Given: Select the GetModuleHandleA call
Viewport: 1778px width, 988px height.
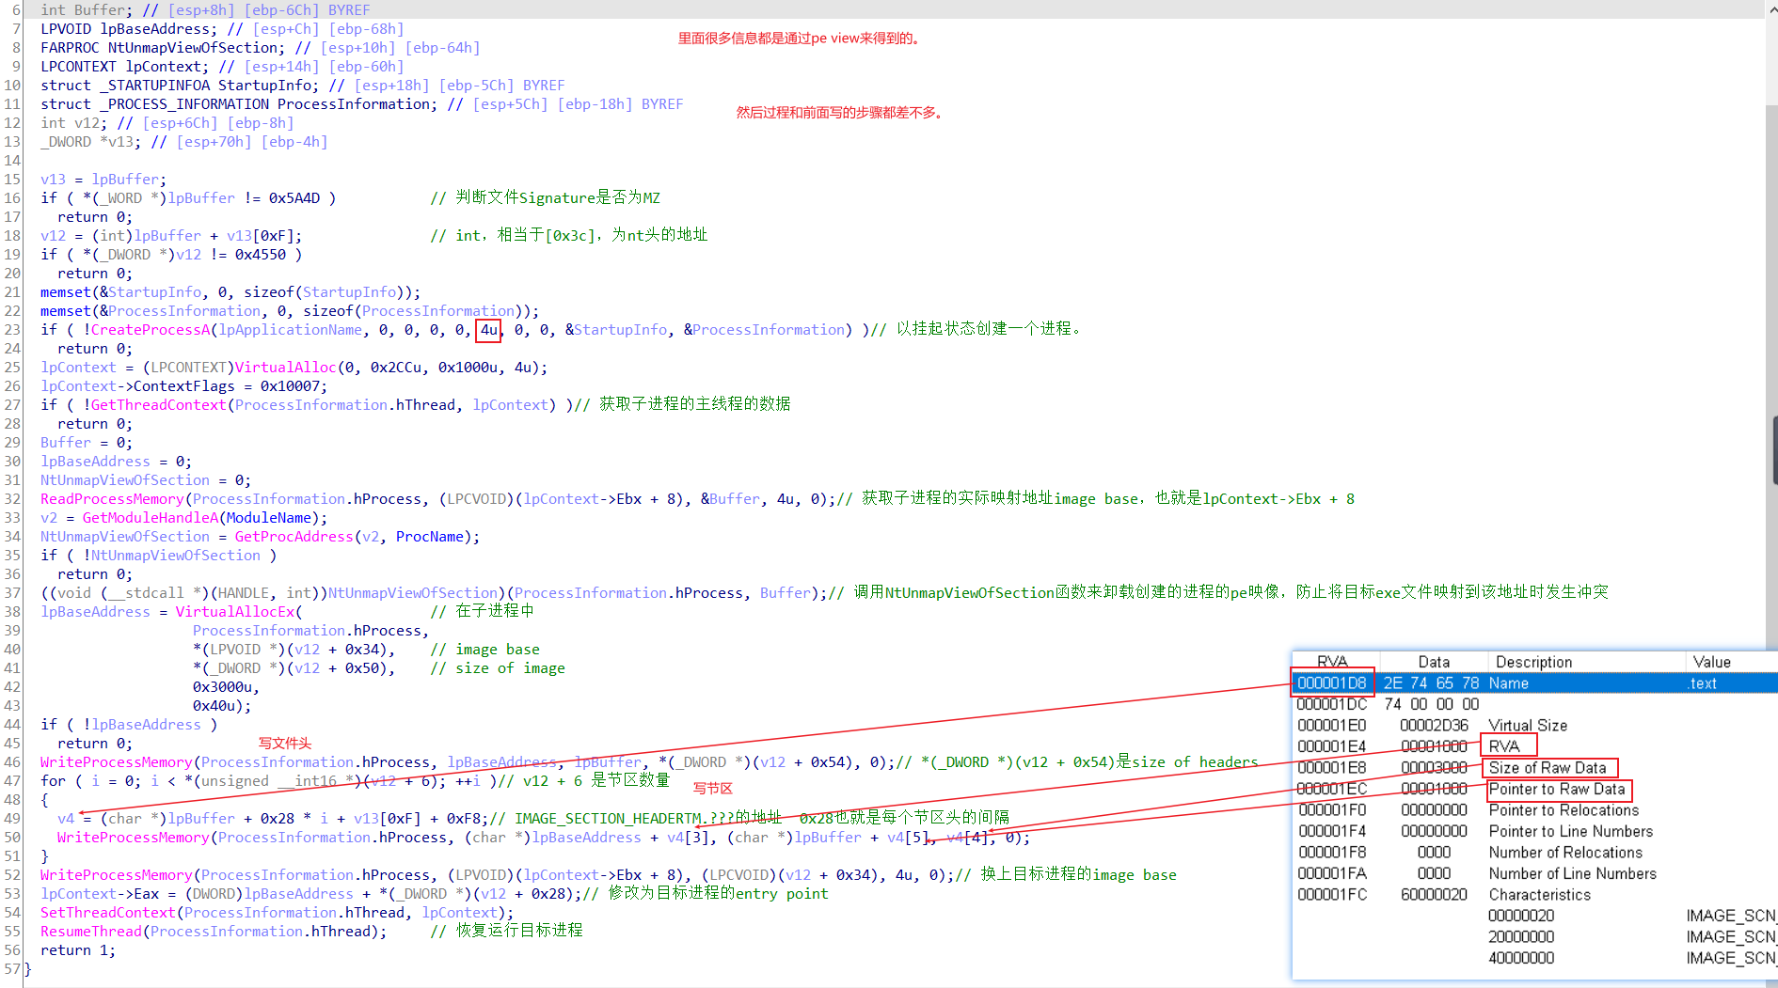Looking at the screenshot, I should click(151, 518).
